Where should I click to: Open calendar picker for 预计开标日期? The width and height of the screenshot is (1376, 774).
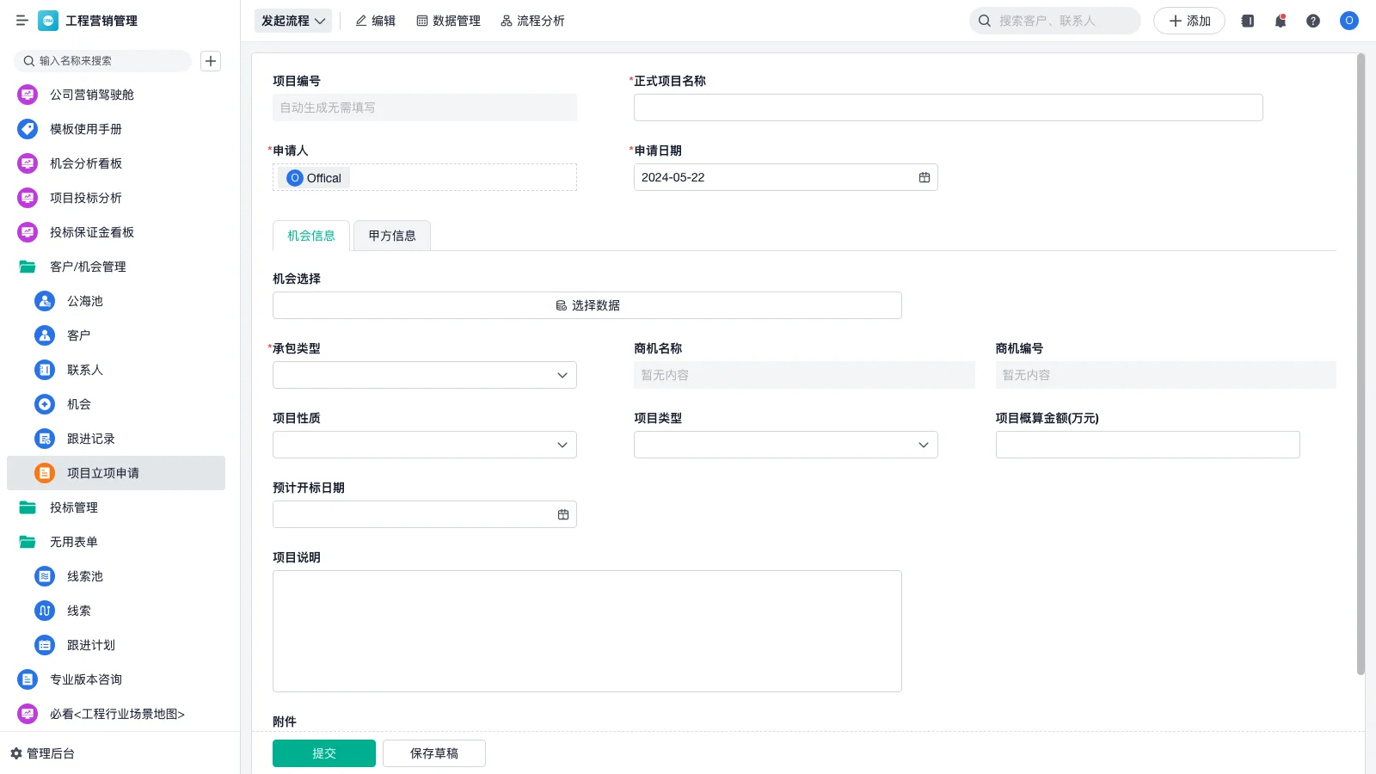563,514
